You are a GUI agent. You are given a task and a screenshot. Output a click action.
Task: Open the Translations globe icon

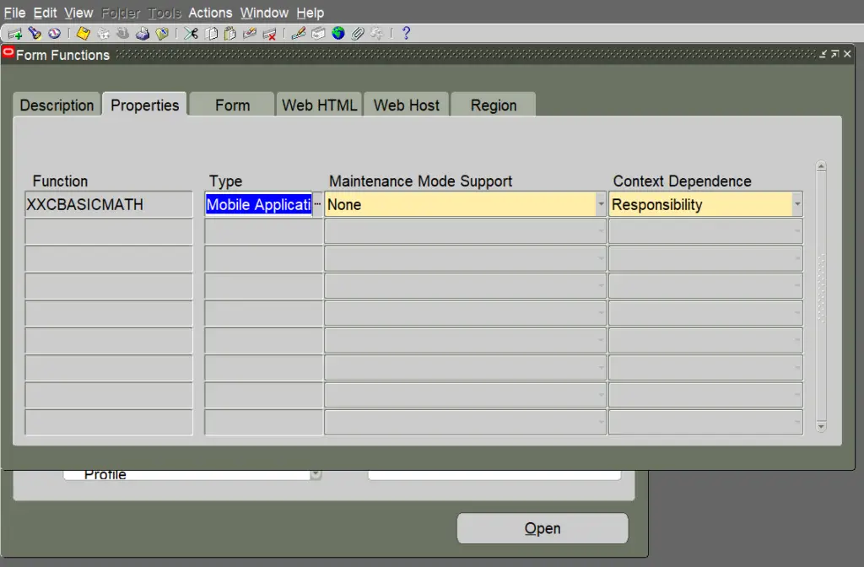tap(337, 33)
